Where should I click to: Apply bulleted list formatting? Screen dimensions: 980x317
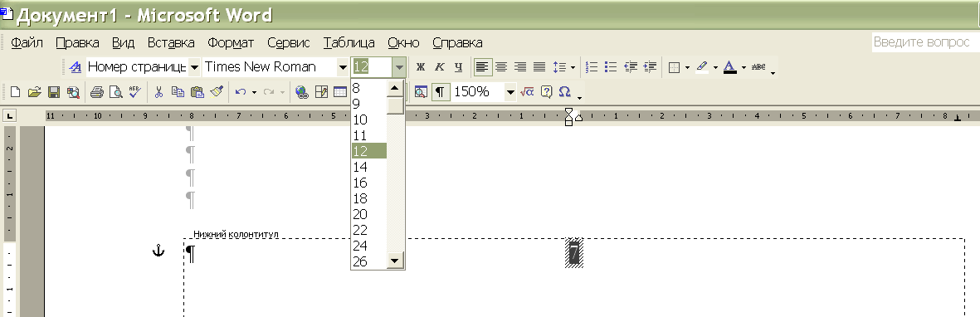point(612,67)
